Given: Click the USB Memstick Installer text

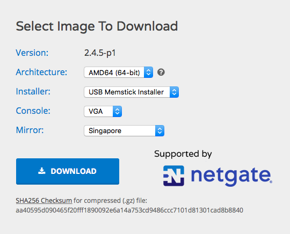Looking at the screenshot, I should [x=126, y=92].
